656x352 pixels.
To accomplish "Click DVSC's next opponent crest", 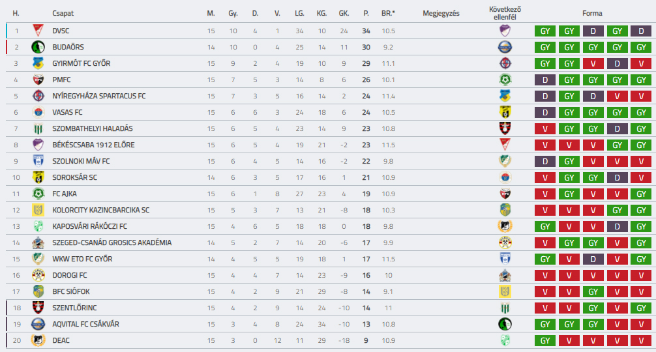I will [x=504, y=31].
